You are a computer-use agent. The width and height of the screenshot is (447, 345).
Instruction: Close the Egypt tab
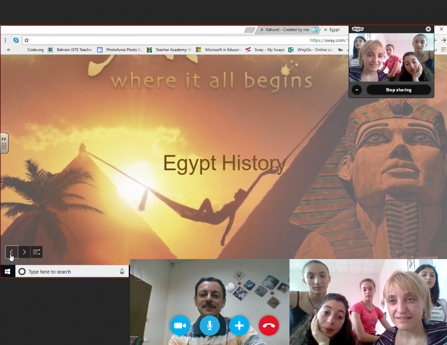(325, 30)
